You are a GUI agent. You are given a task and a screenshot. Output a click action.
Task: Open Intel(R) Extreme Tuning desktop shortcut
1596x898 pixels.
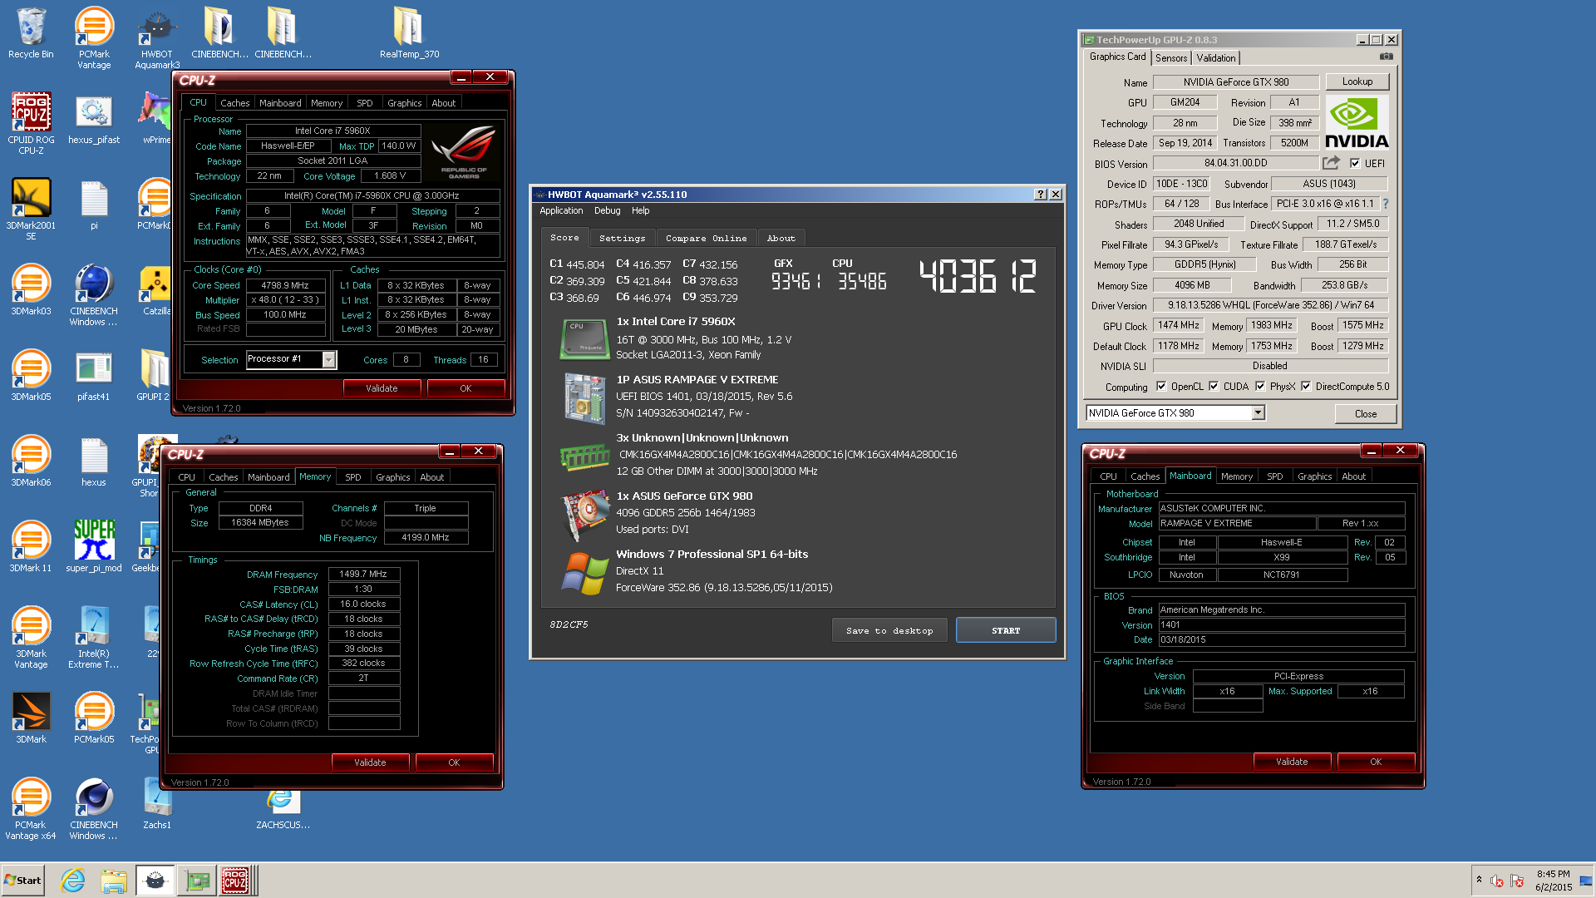(94, 637)
